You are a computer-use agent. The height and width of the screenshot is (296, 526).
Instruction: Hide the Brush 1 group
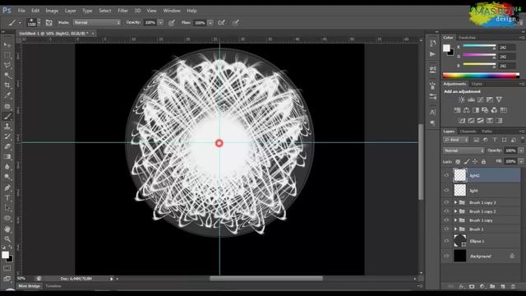tap(446, 229)
